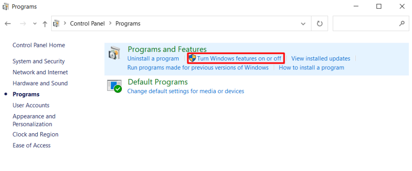Viewport: 412px width, 171px height.
Task: Click Change default settings for media or devices
Action: 185,91
